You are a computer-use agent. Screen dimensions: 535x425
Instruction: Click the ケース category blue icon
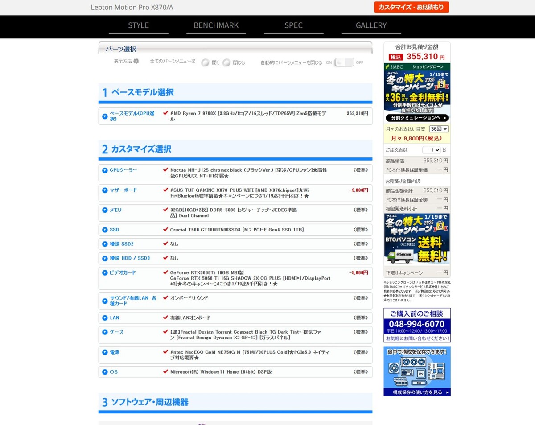(105, 332)
